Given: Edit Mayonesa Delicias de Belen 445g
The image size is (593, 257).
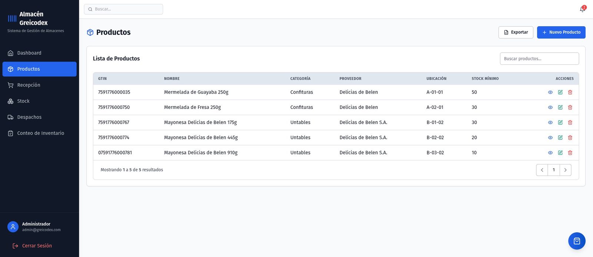Looking at the screenshot, I should click(x=560, y=137).
